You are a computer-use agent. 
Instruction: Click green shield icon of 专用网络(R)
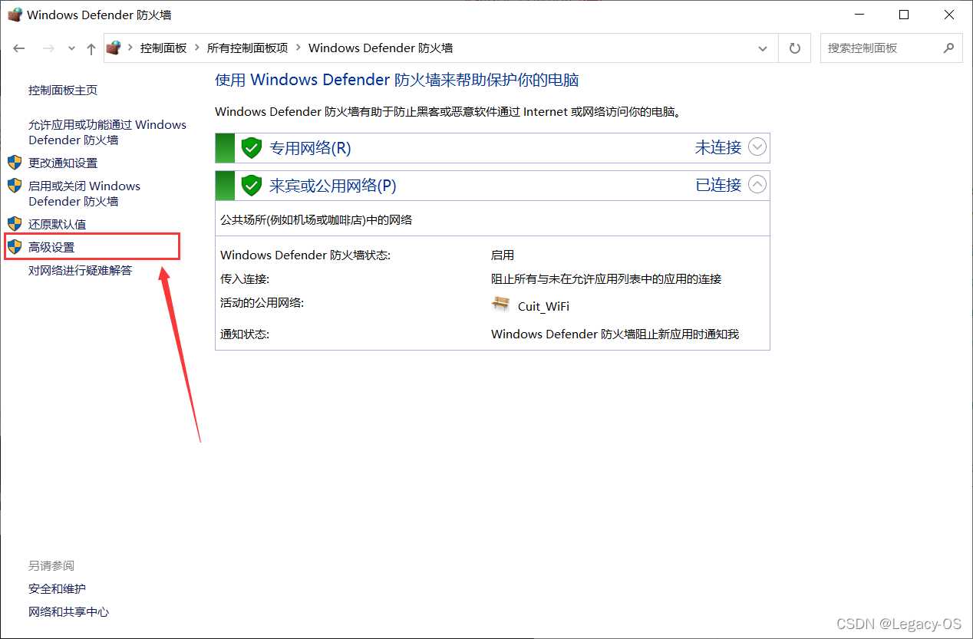coord(252,147)
